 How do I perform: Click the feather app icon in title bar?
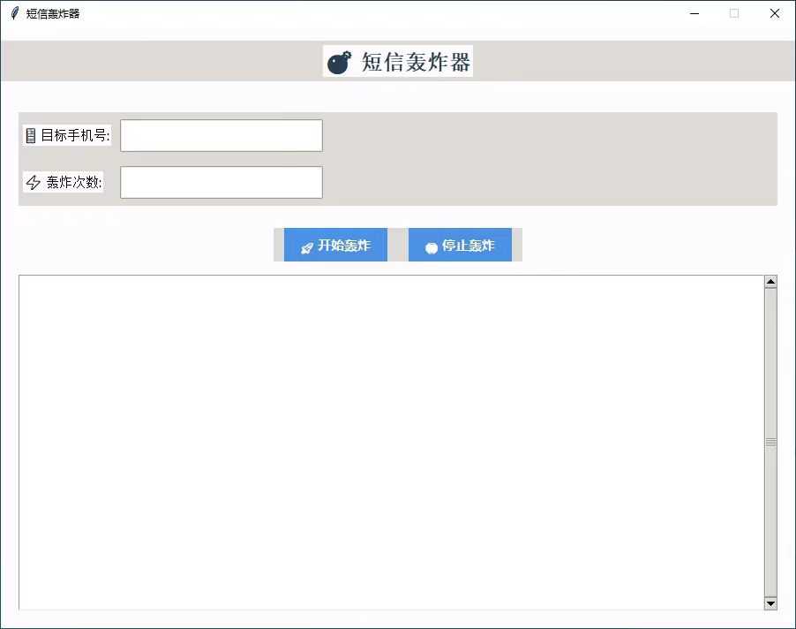click(x=14, y=13)
